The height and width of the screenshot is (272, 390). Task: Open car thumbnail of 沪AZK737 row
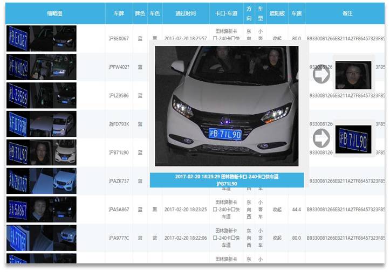point(65,181)
